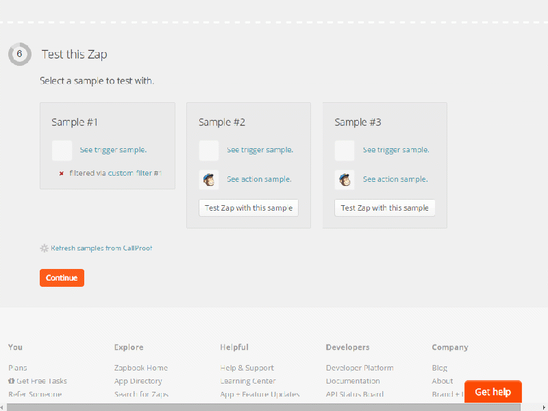
Task: Click the trigger app icon in Sample #1
Action: tap(62, 150)
